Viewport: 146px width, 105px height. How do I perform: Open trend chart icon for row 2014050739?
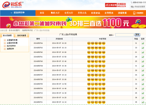[x=142, y=66]
